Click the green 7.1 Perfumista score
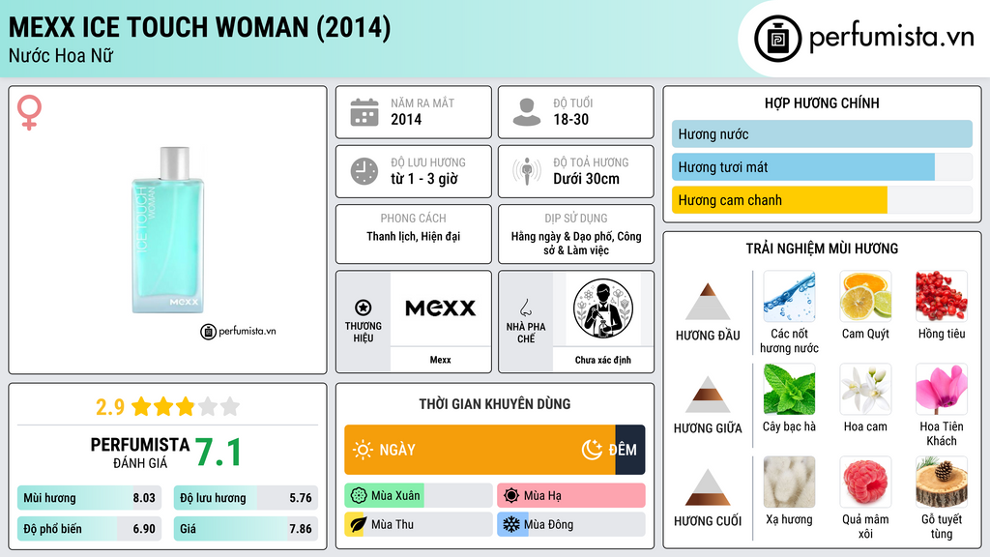Image resolution: width=990 pixels, height=557 pixels. [218, 453]
